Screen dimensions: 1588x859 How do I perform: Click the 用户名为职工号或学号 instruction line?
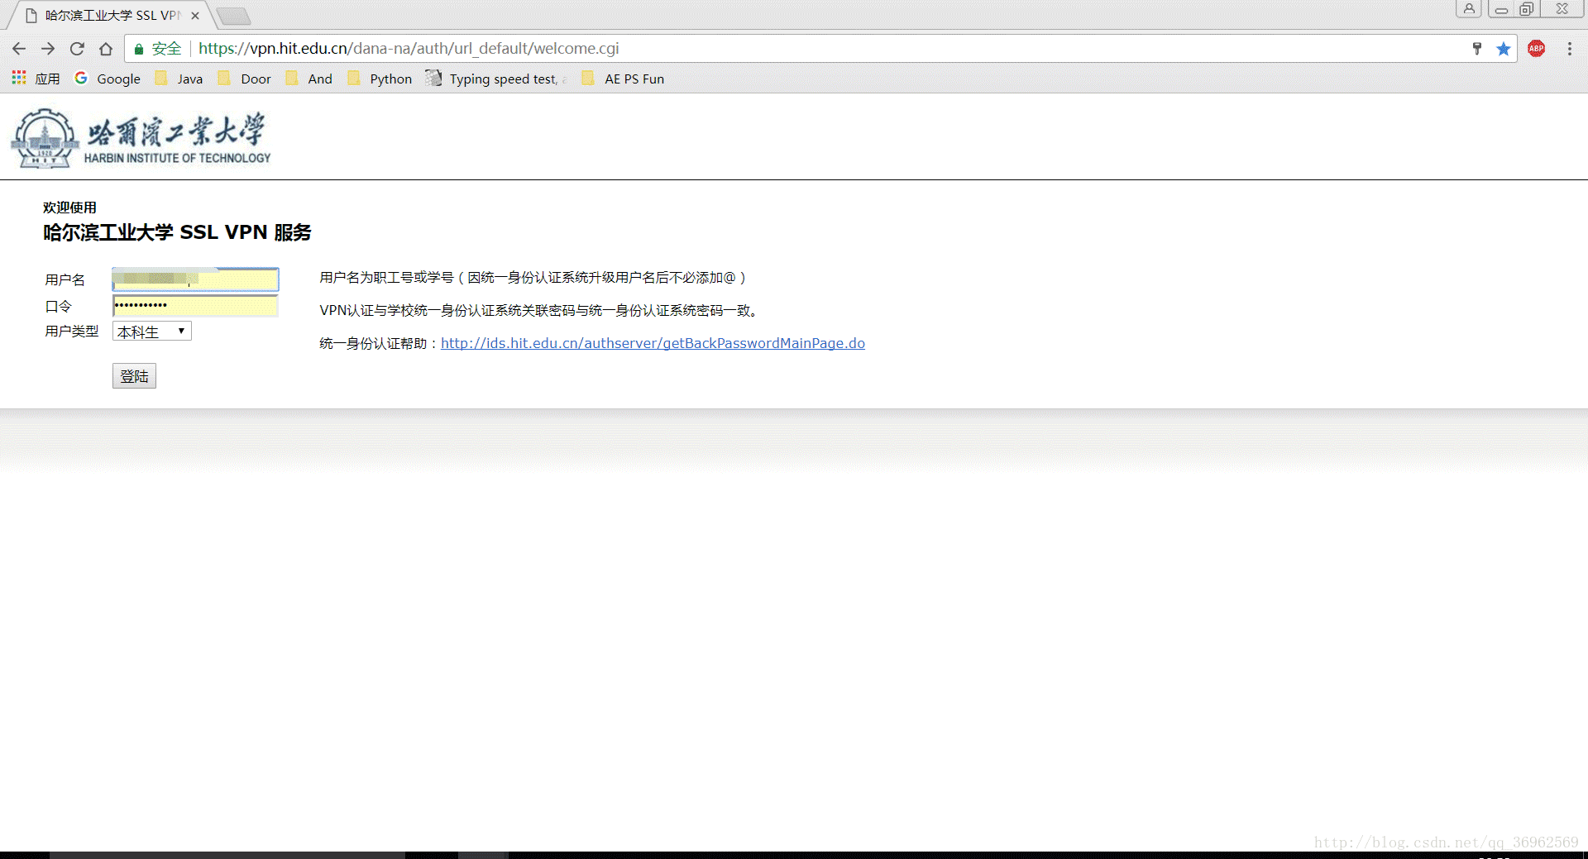click(x=533, y=278)
